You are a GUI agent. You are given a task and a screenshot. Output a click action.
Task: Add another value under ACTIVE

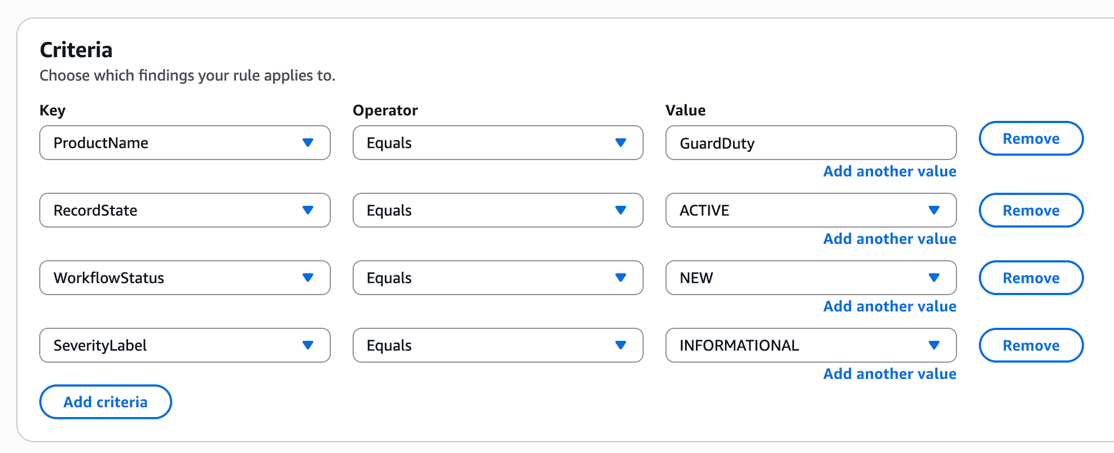tap(889, 239)
